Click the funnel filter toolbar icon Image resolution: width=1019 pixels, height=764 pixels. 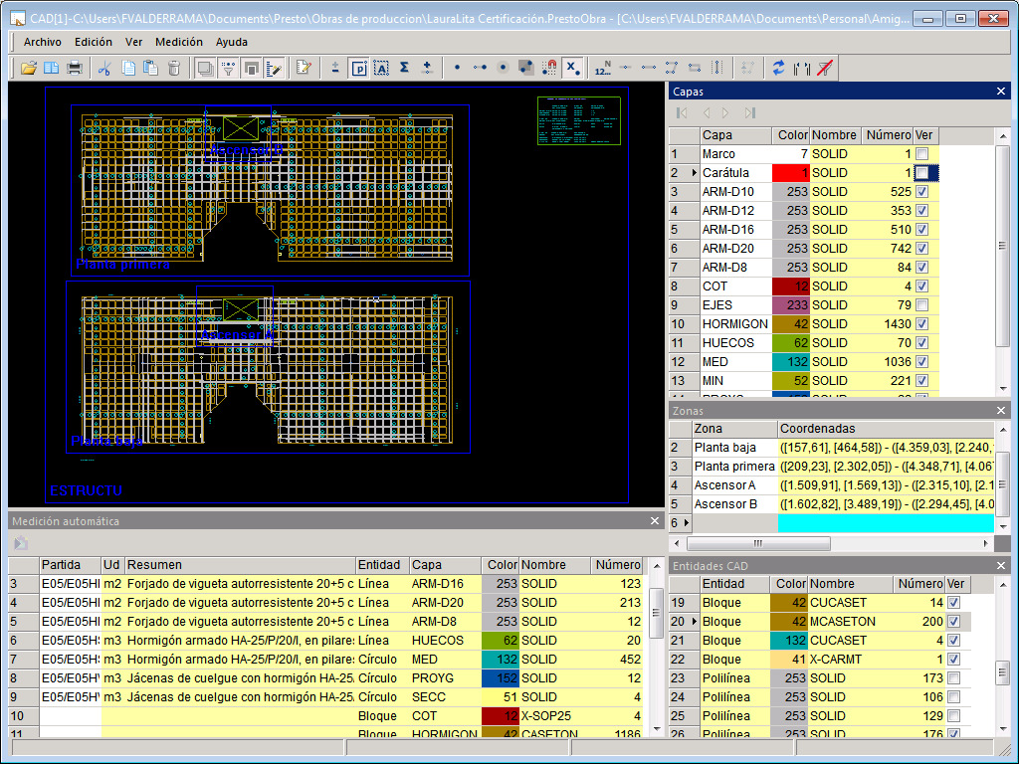click(228, 68)
